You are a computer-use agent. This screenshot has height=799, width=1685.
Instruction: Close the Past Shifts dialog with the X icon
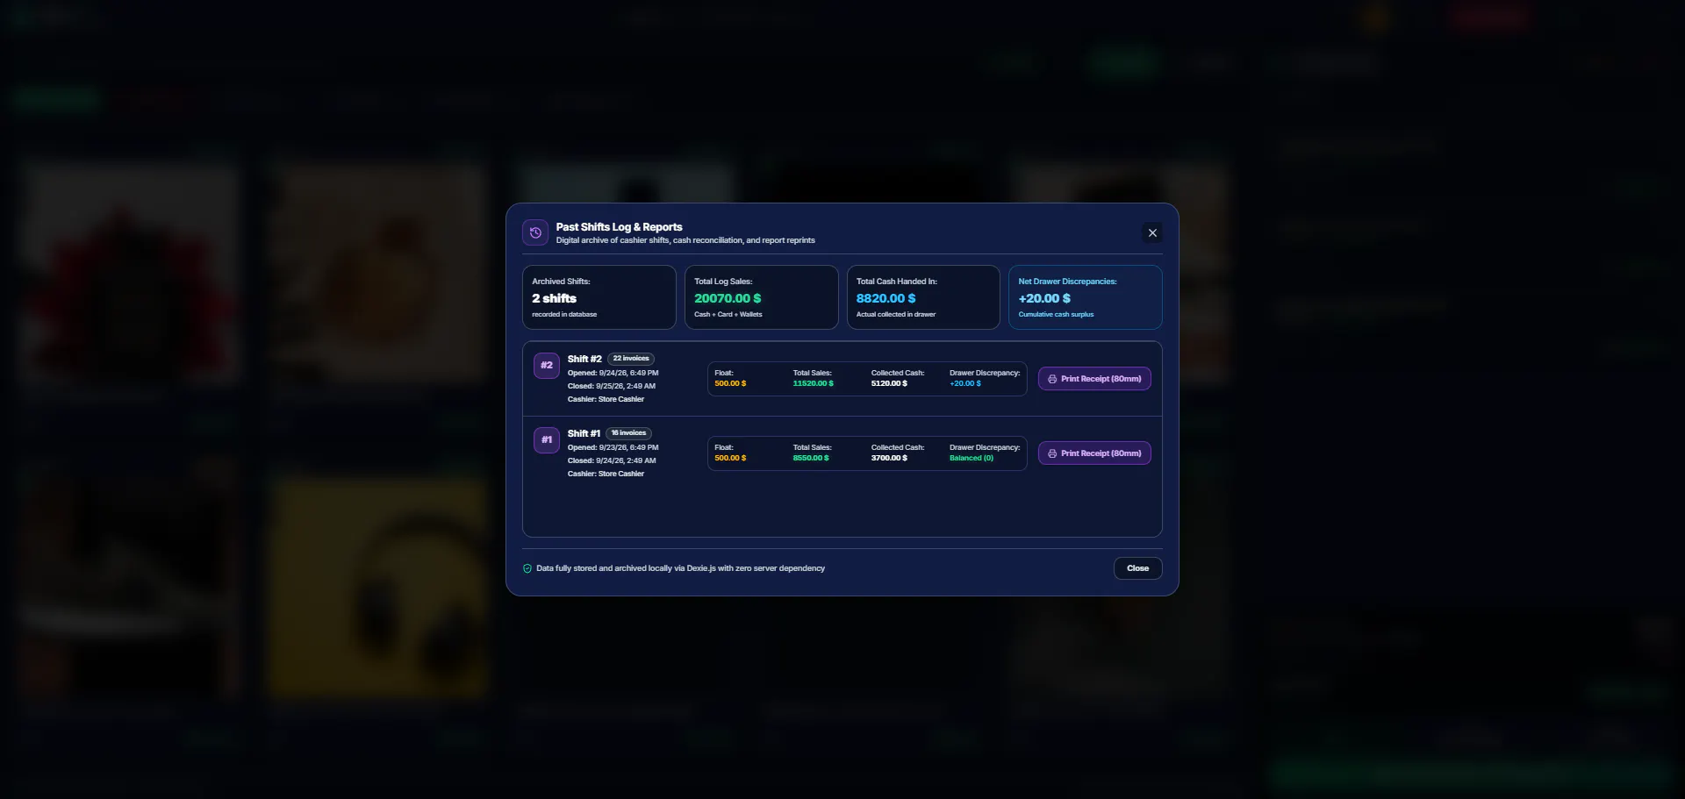[x=1152, y=232]
